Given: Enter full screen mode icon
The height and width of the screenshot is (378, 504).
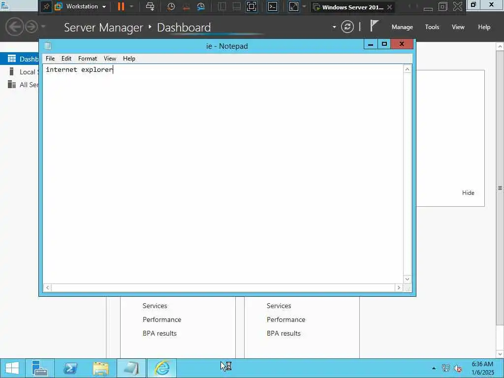Looking at the screenshot, I should [x=252, y=7].
